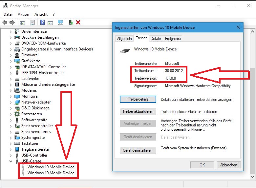
Task: Click the device tree scrollbar down arrow
Action: pyautogui.click(x=252, y=177)
